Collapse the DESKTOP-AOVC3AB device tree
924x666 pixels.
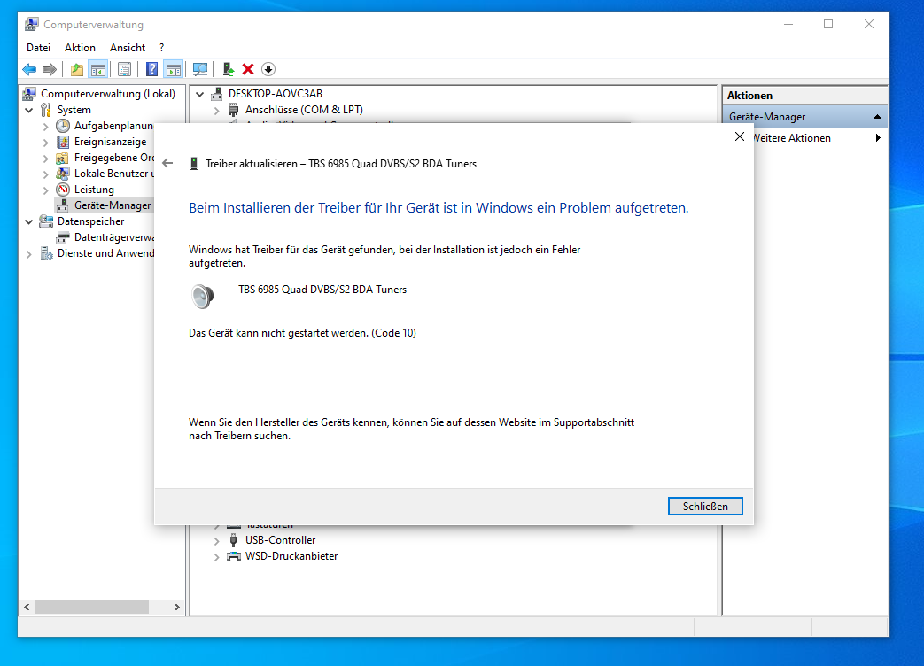(199, 94)
